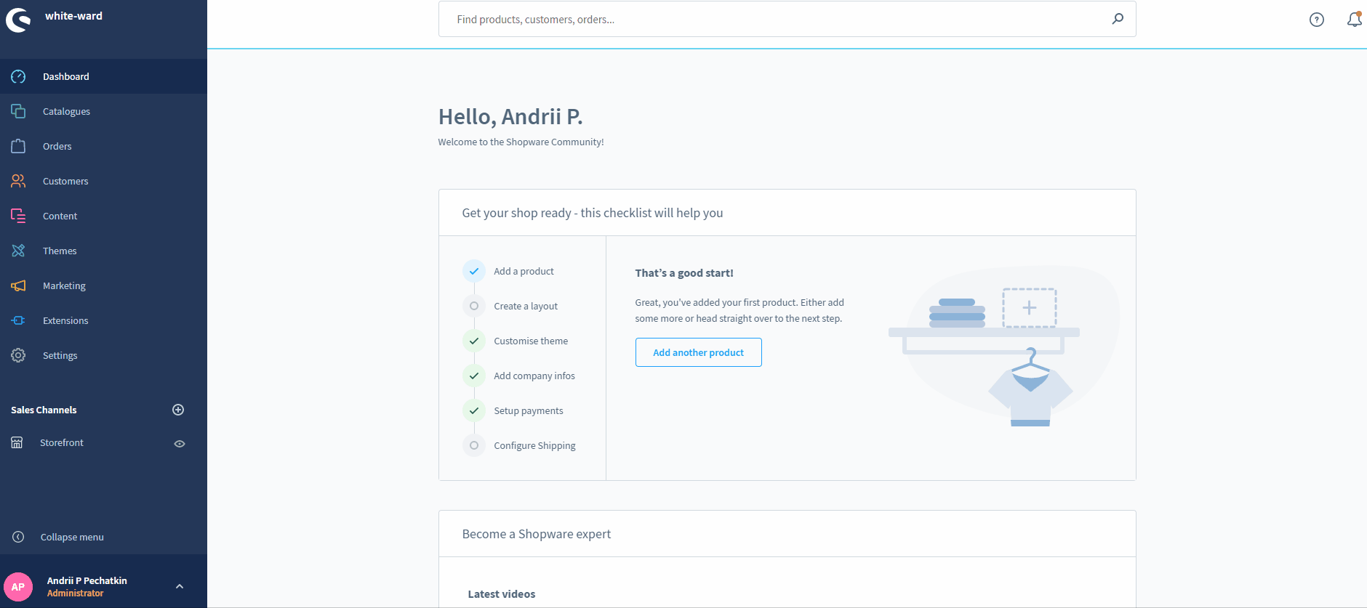The width and height of the screenshot is (1367, 608).
Task: Open the Catalogues menu item
Action: click(103, 111)
